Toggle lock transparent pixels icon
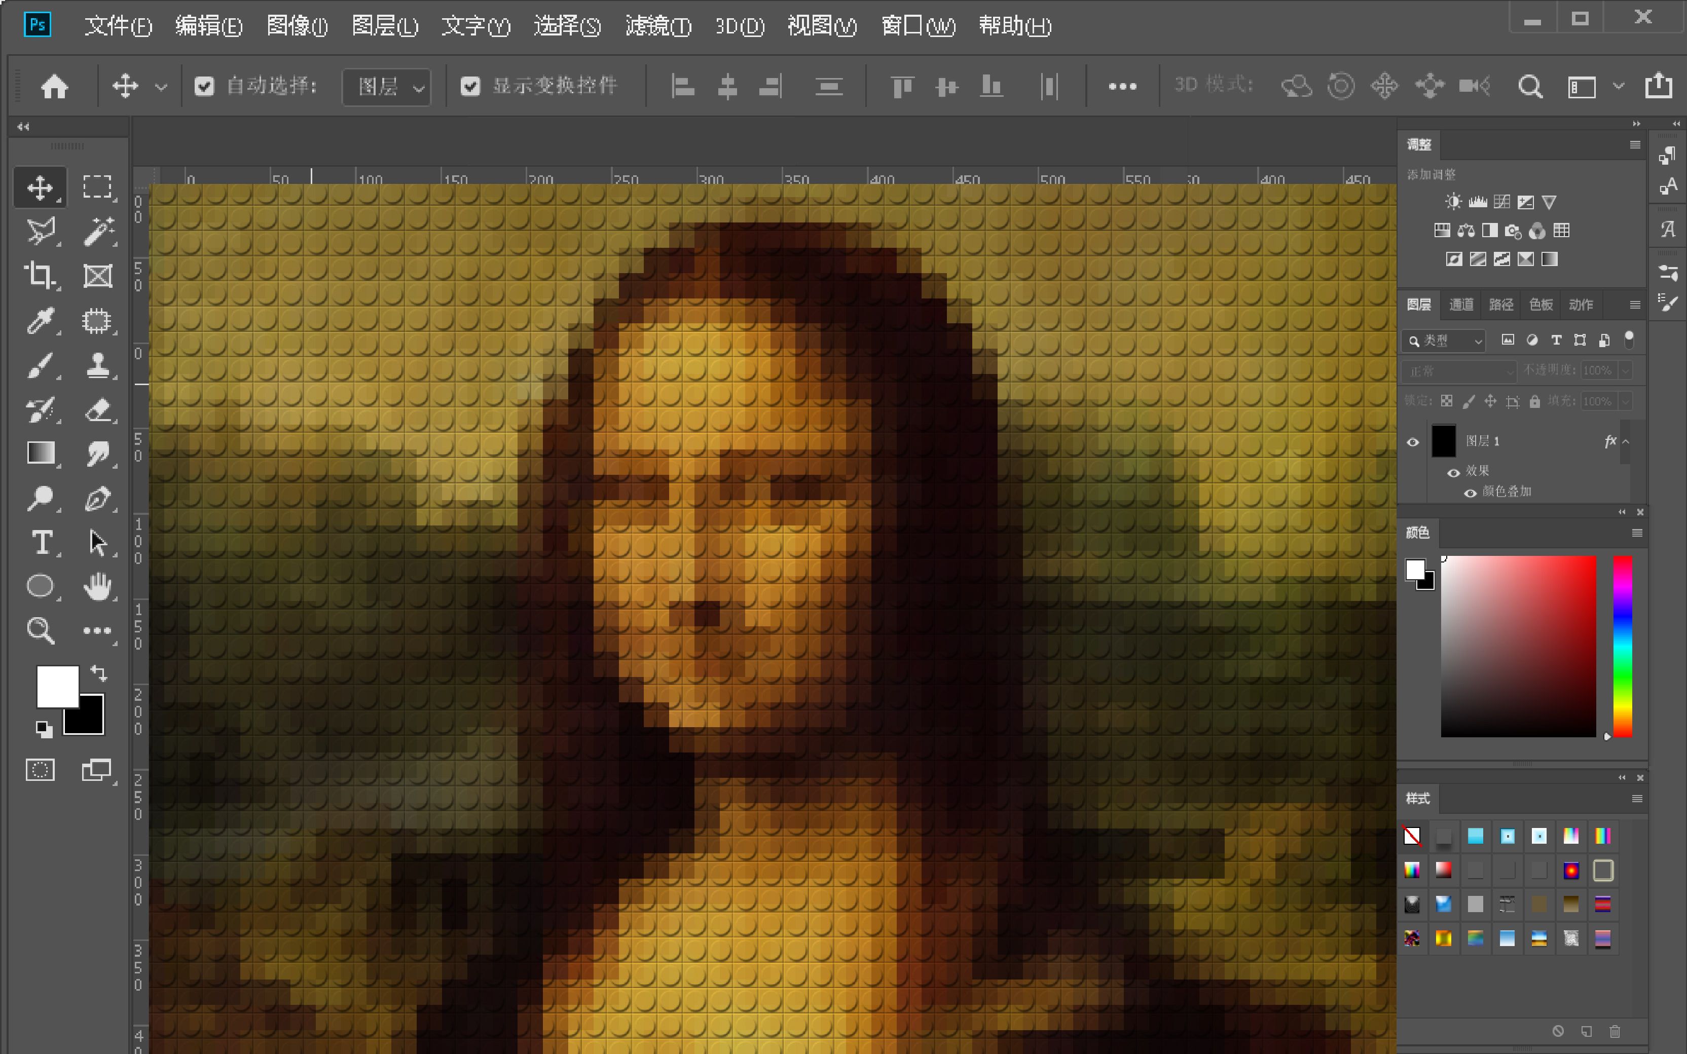Viewport: 1687px width, 1054px height. pos(1447,401)
